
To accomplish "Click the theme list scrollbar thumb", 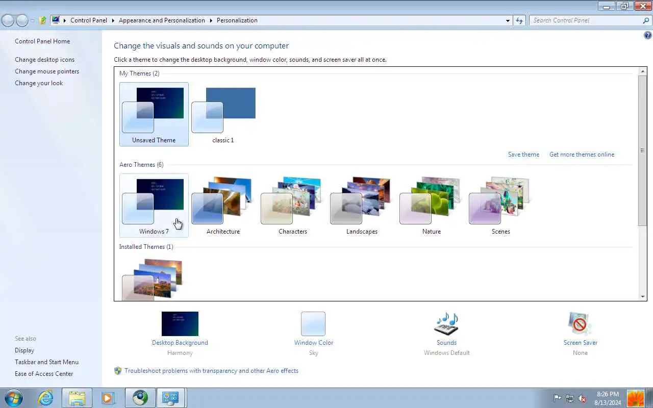I will coord(643,150).
